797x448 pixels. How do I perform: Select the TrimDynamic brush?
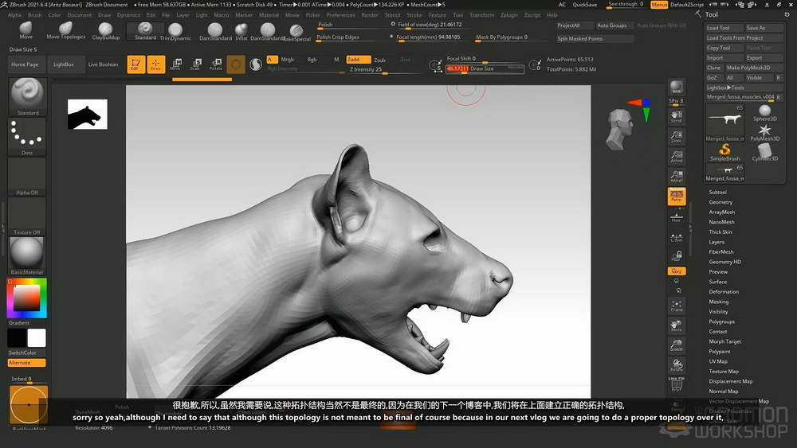[x=175, y=32]
